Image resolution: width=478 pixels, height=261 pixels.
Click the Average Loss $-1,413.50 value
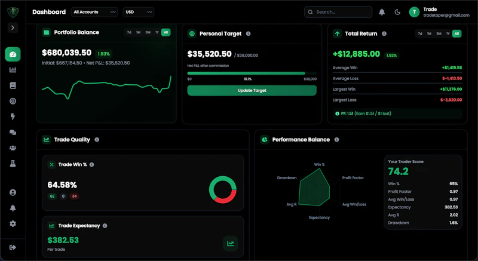pos(452,79)
